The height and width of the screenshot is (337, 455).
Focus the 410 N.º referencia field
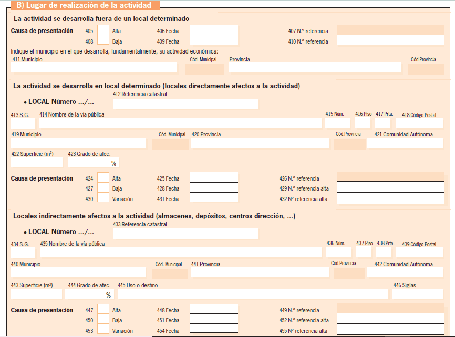(x=390, y=40)
